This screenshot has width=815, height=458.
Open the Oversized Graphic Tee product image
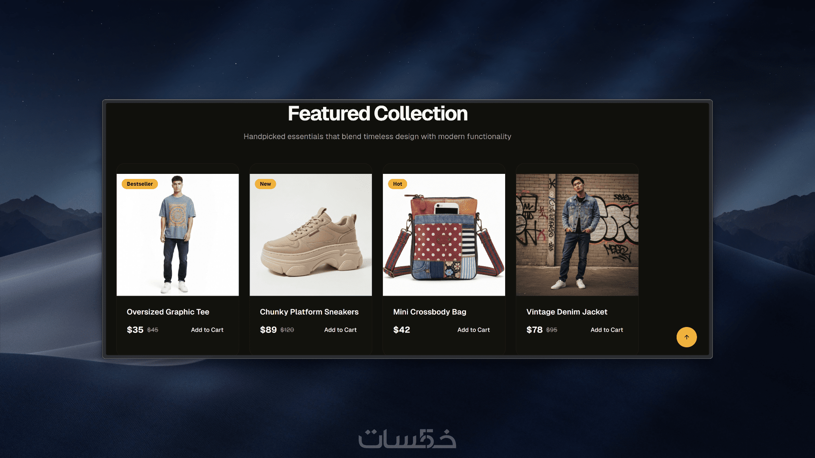click(177, 235)
